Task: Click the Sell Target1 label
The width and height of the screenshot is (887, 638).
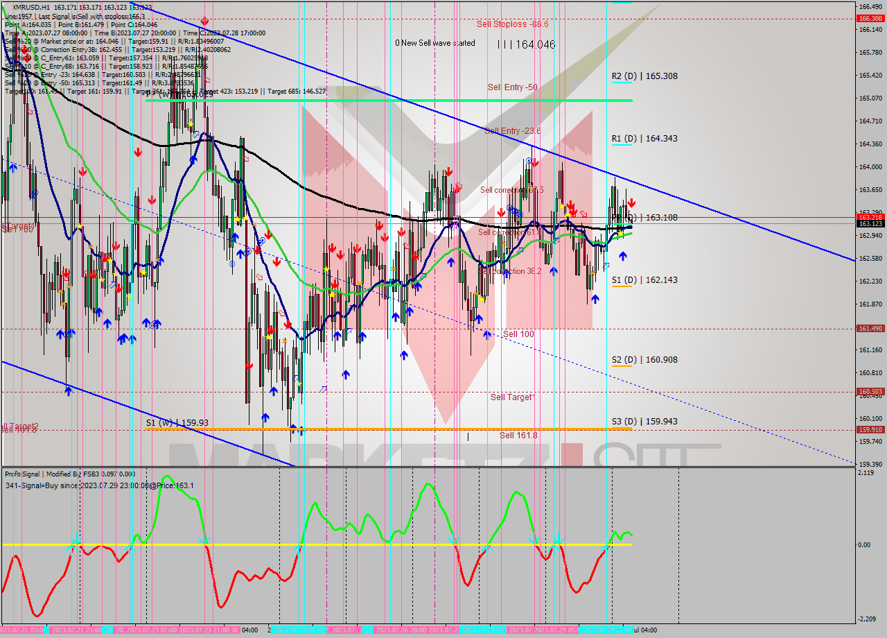Action: [513, 397]
